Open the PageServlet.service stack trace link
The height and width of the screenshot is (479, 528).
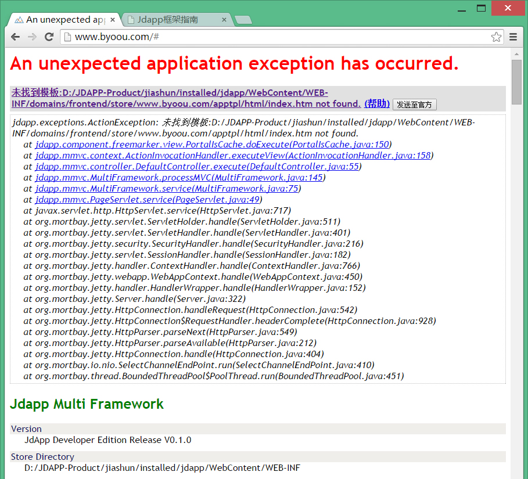coord(148,200)
